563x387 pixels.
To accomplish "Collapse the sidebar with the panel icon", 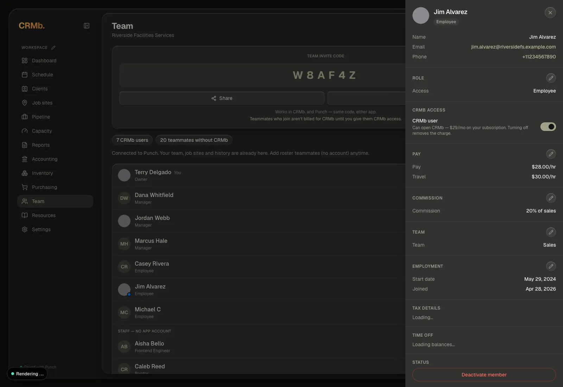I will [x=87, y=26].
